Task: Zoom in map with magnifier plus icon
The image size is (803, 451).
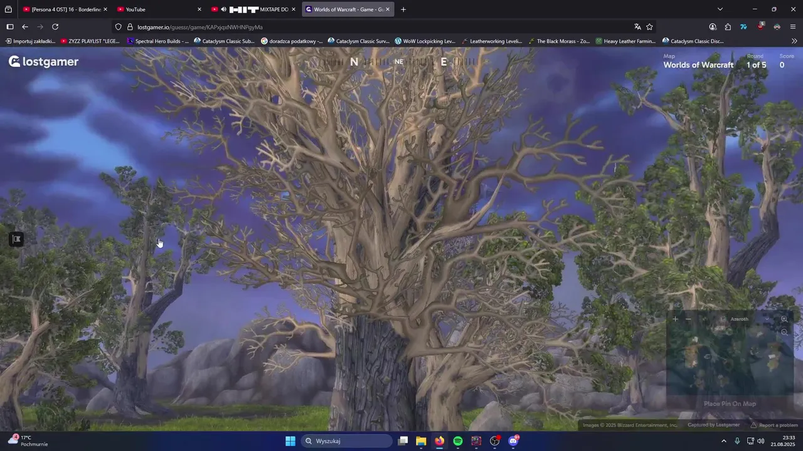Action: pos(784,319)
